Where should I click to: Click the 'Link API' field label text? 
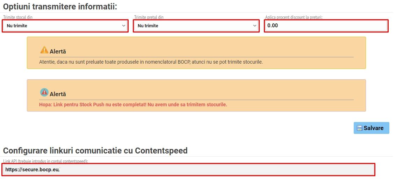pos(45,161)
